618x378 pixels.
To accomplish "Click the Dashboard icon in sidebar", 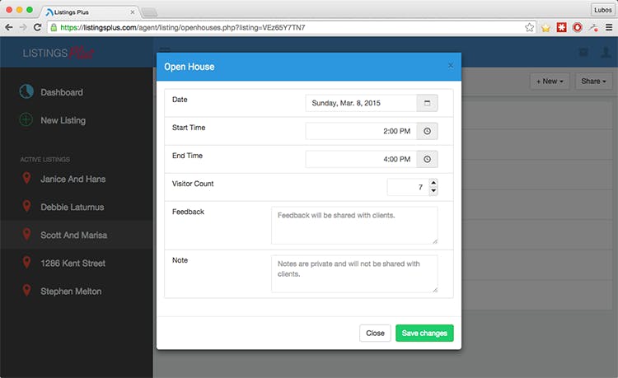I will pos(26,91).
